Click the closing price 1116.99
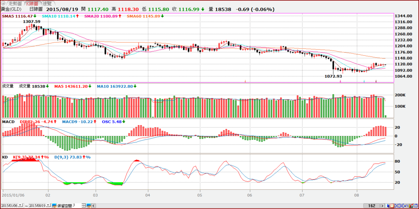Image resolution: width=419 pixels, height=209 pixels. click(x=189, y=9)
